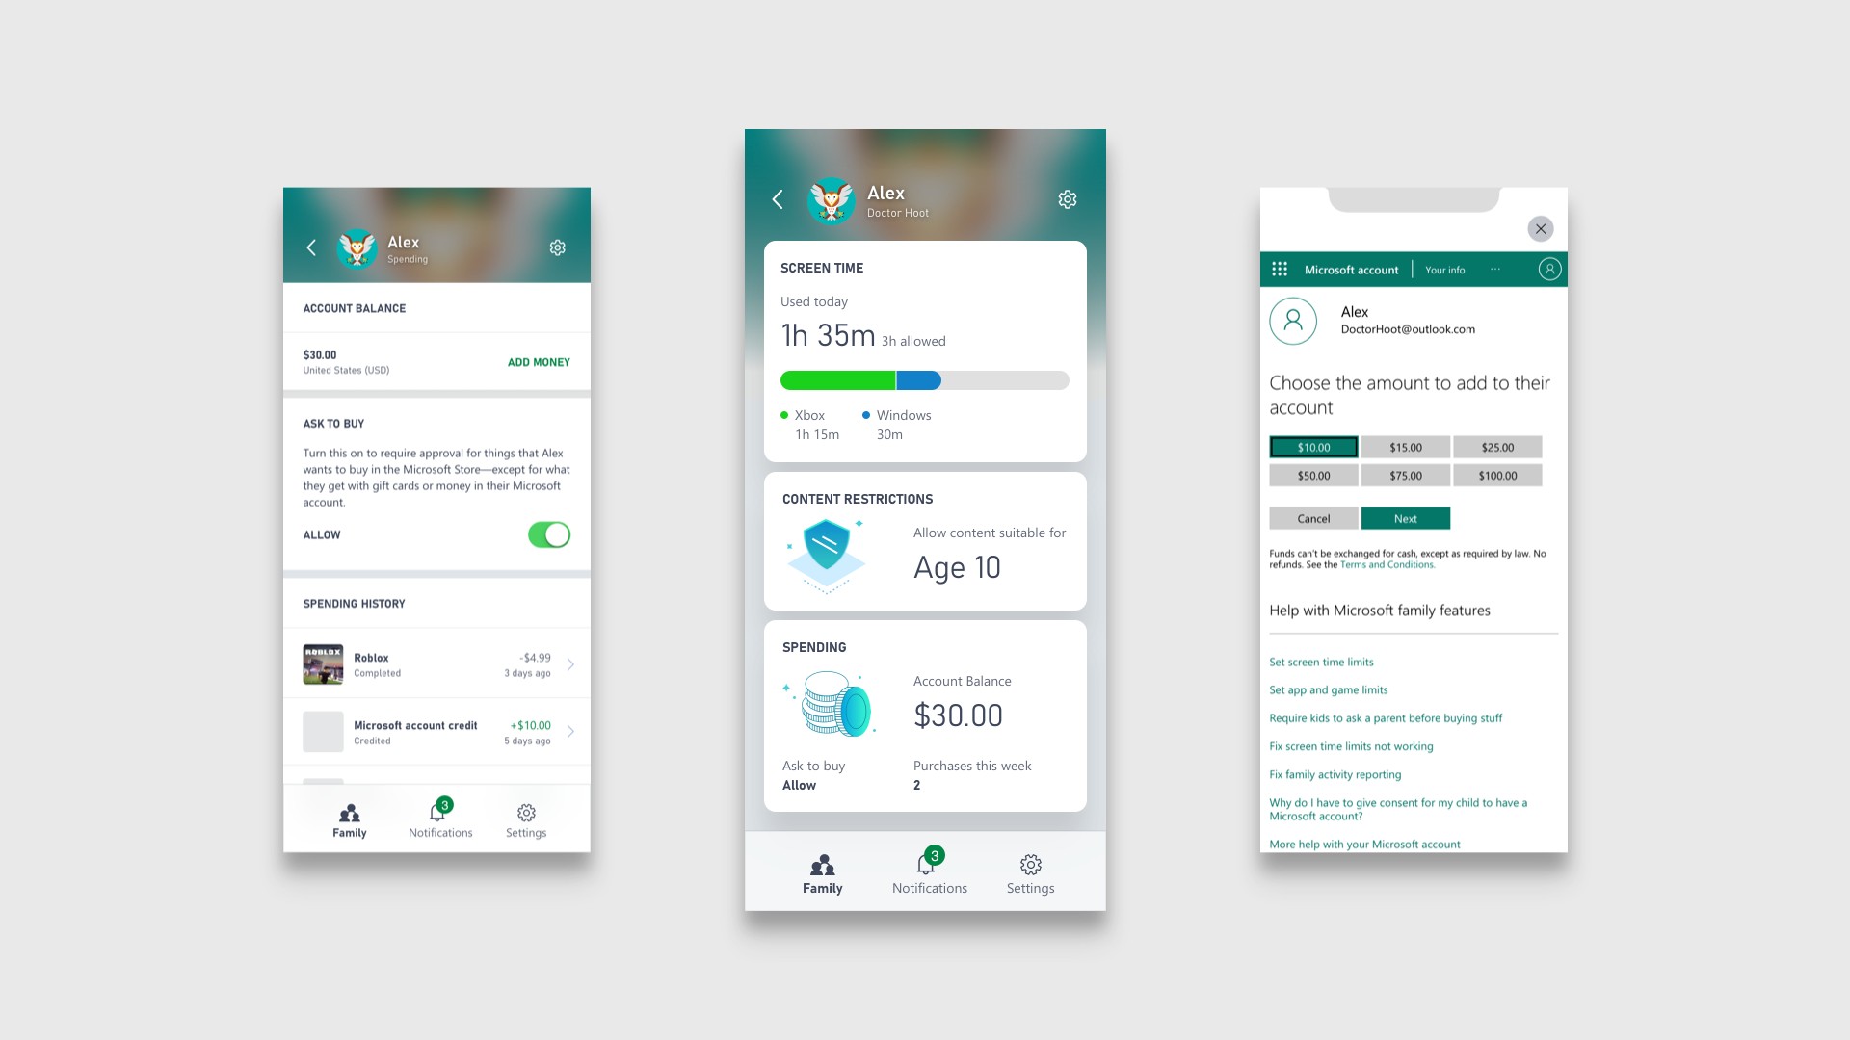Click the shield Content Restrictions icon

pos(826,549)
